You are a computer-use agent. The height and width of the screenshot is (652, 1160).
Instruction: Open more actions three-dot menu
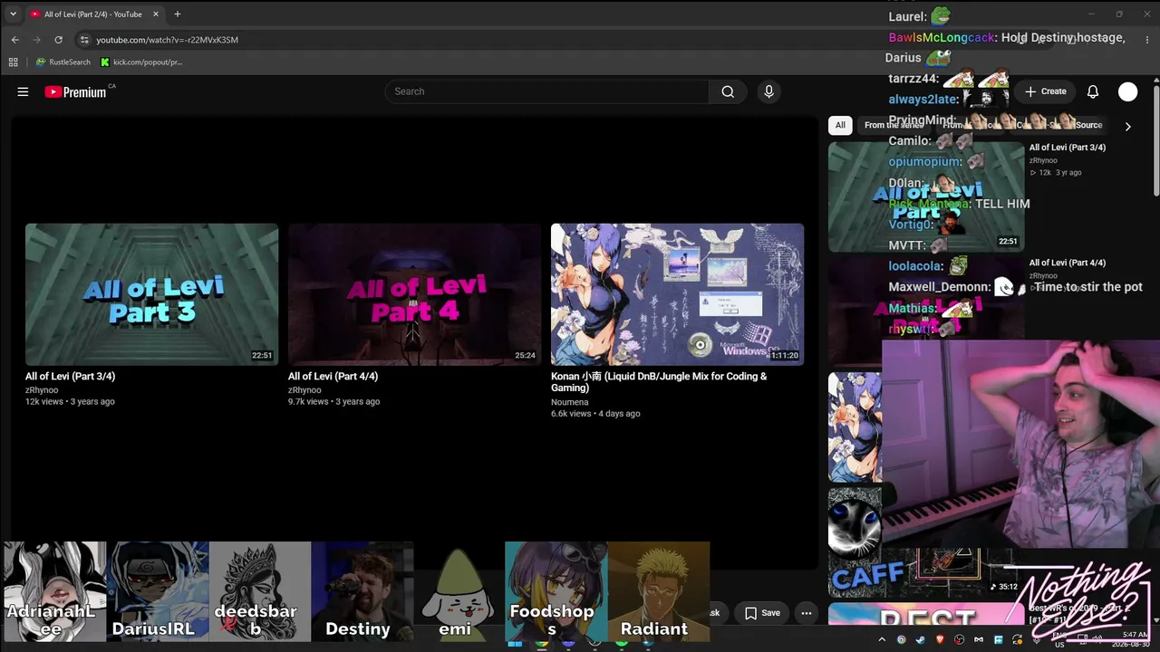point(806,613)
